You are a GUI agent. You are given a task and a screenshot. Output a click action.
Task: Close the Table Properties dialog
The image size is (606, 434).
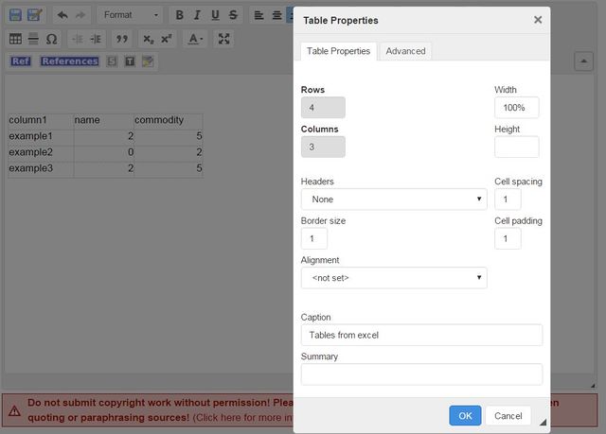[x=538, y=19]
